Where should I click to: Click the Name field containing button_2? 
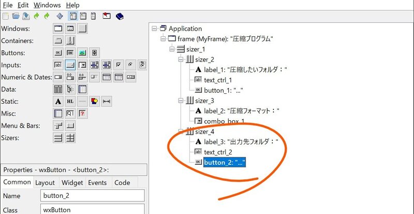coord(92,195)
